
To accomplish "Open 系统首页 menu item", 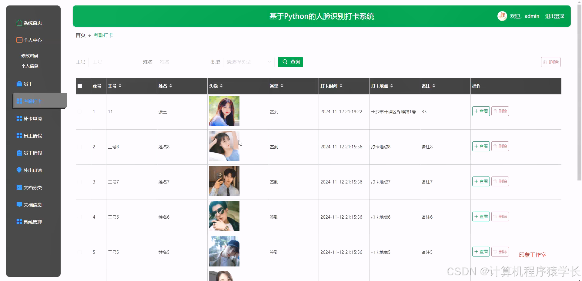I will [x=33, y=23].
